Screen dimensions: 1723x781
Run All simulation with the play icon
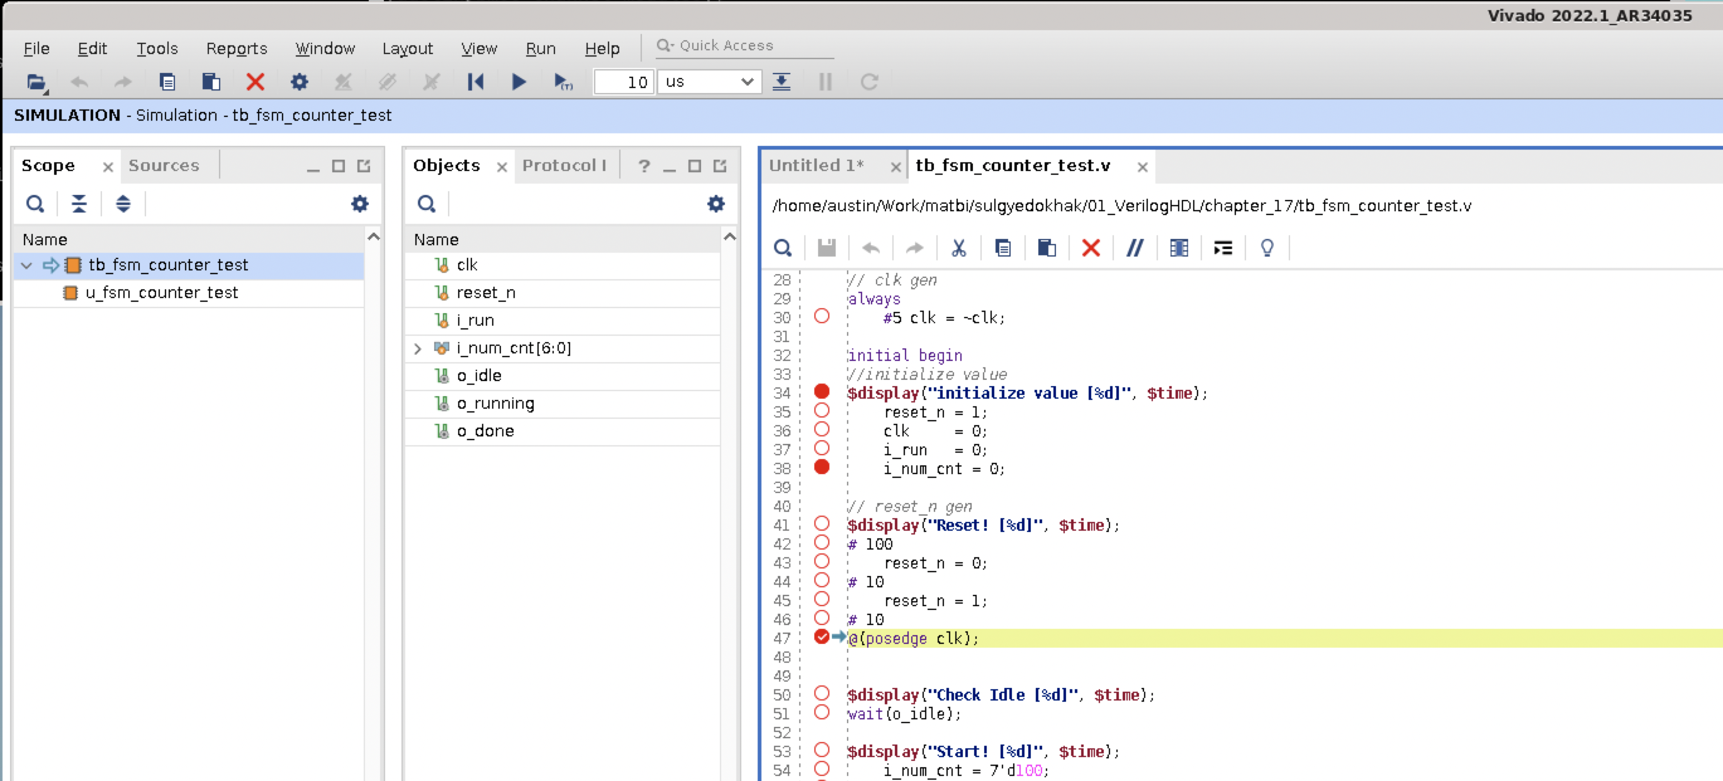(519, 82)
